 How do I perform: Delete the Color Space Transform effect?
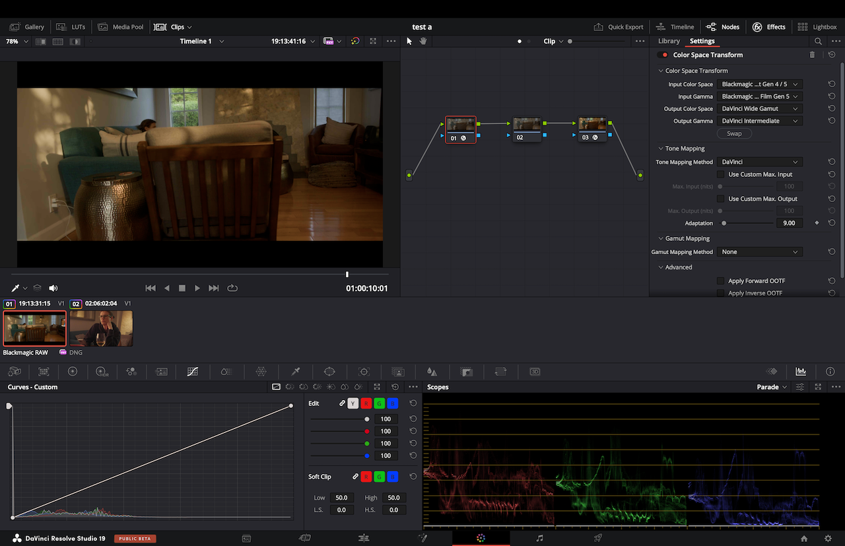[x=813, y=55]
